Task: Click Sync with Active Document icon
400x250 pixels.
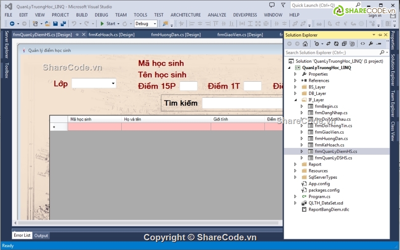Action: [328, 44]
